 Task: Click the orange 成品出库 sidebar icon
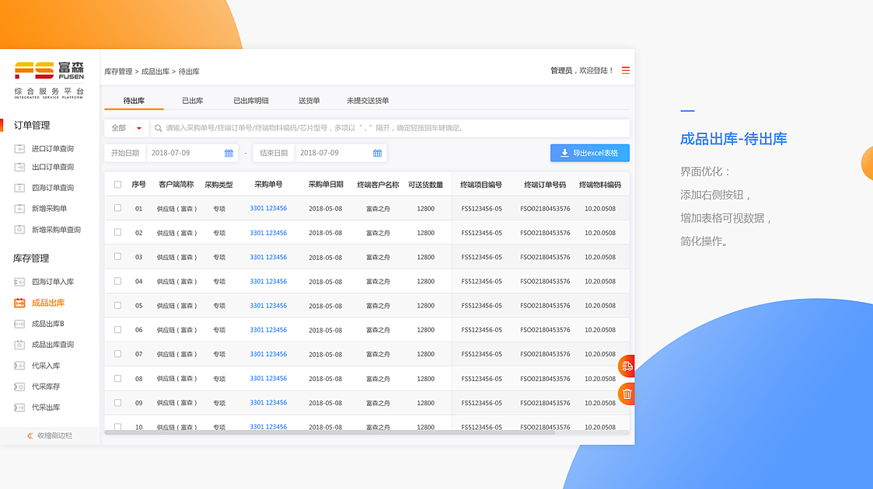(x=19, y=303)
